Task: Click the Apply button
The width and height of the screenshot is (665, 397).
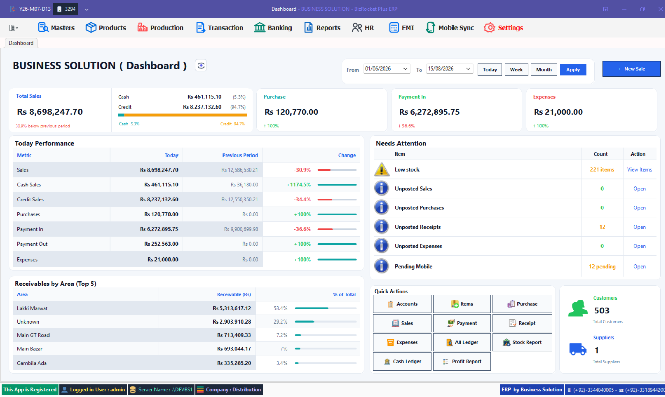Action: [x=573, y=70]
